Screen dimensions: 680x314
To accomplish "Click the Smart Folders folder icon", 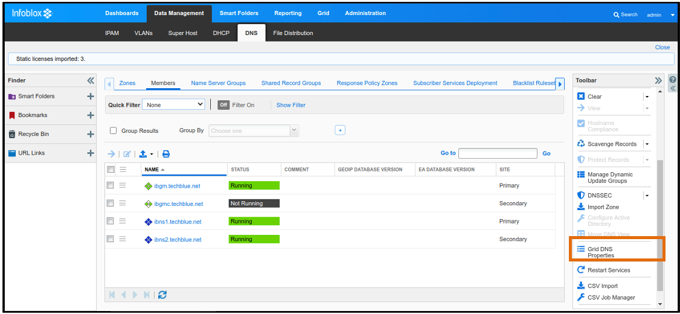I will pos(12,96).
